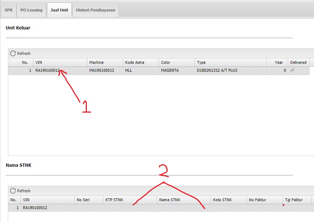
Task: Click the Delivered column header
Action: pos(298,62)
